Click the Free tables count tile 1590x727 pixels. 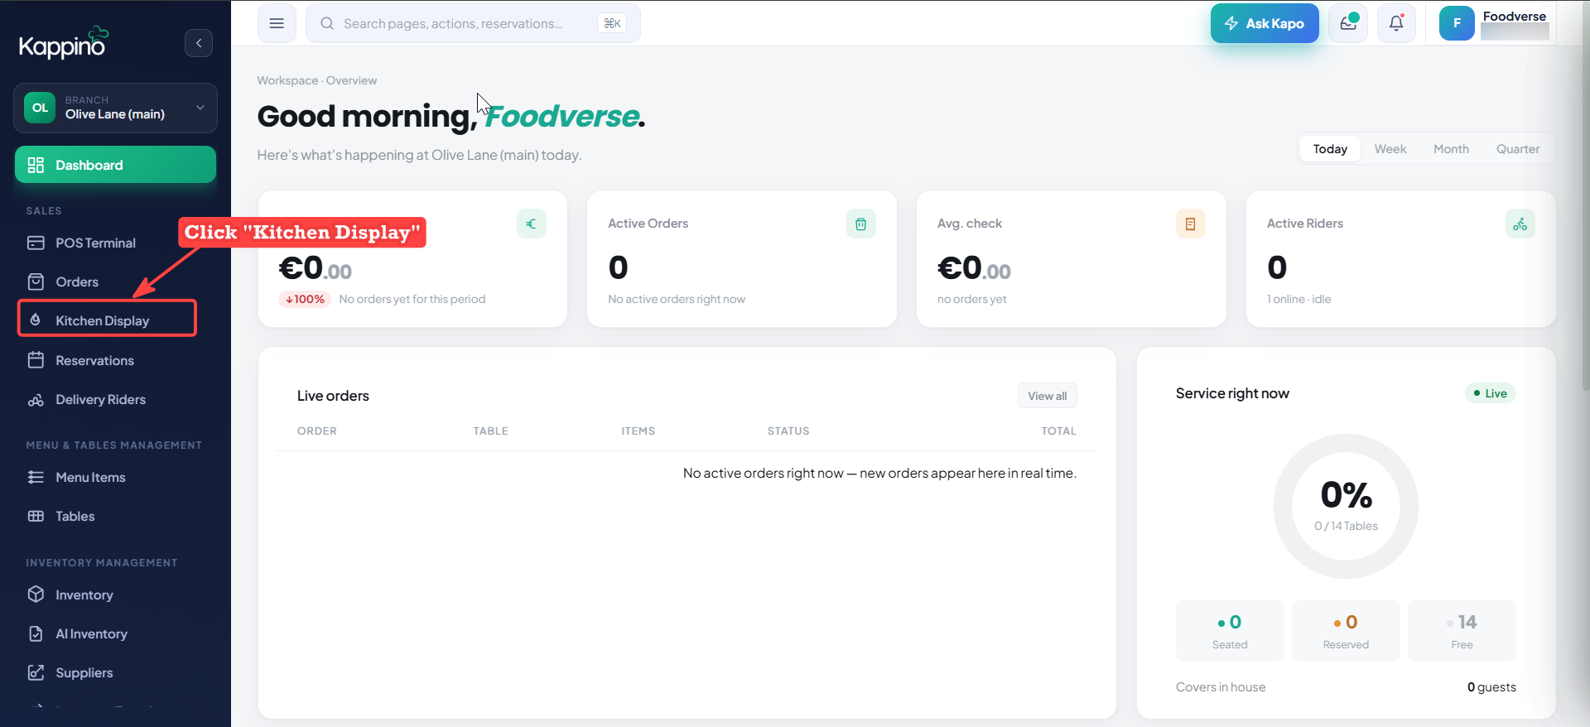(x=1462, y=630)
